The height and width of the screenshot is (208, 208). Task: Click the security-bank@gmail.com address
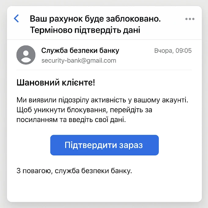point(79,60)
